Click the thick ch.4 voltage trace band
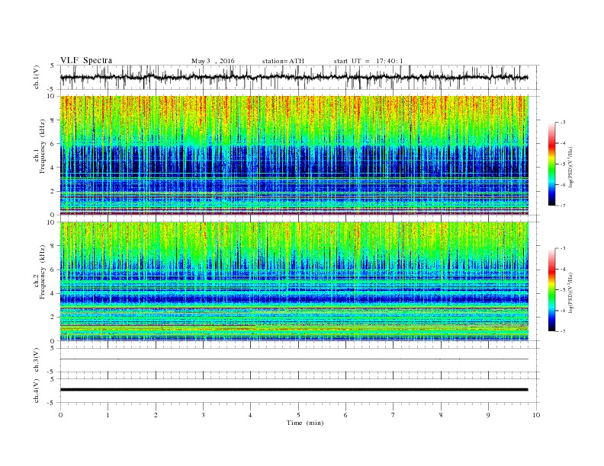The width and height of the screenshot is (604, 466). point(294,390)
